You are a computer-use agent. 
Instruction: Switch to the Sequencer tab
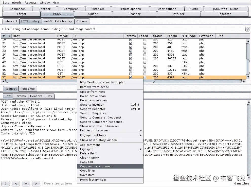17,9
